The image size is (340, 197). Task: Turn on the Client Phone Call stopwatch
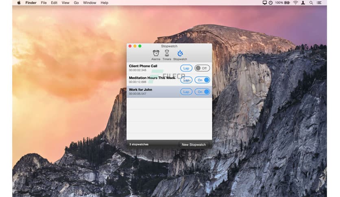pos(202,68)
